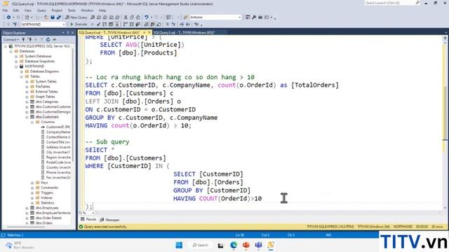
Task: Click the Solution Explorer window icon
Action: click(248, 17)
